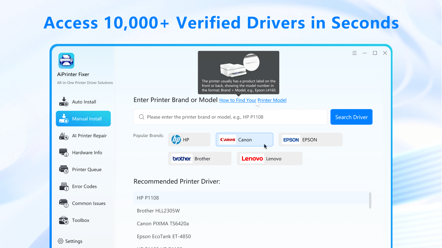Viewport: 442px width, 248px height.
Task: Select Canon PIXMA TS6420a recommended driver
Action: 251,223
